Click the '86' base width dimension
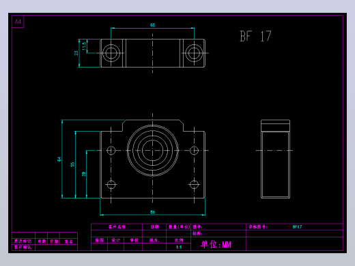The width and height of the screenshot is (355, 266). pyautogui.click(x=152, y=212)
